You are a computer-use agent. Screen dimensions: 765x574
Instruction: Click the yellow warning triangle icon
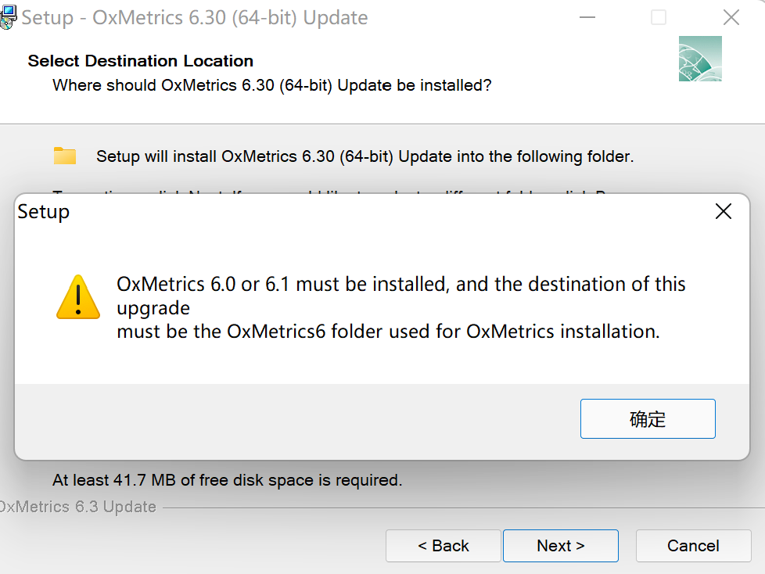click(x=78, y=297)
